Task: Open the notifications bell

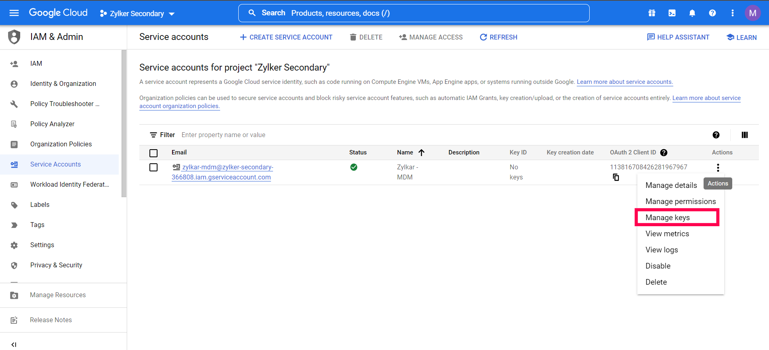Action: pyautogui.click(x=692, y=13)
